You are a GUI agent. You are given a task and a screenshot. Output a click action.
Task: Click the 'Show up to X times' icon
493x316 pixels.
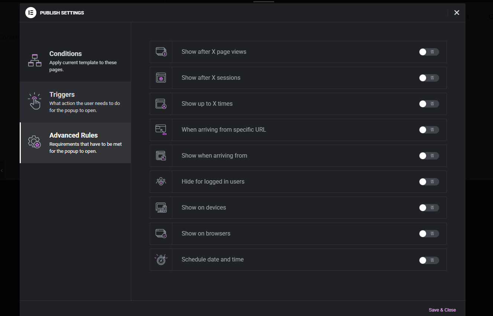tap(161, 104)
